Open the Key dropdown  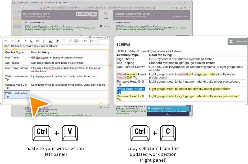(106, 18)
